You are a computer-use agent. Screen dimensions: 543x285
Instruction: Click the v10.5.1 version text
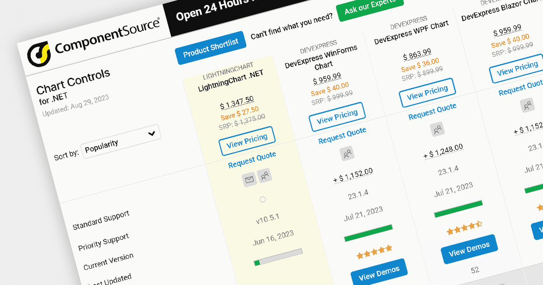tap(267, 219)
